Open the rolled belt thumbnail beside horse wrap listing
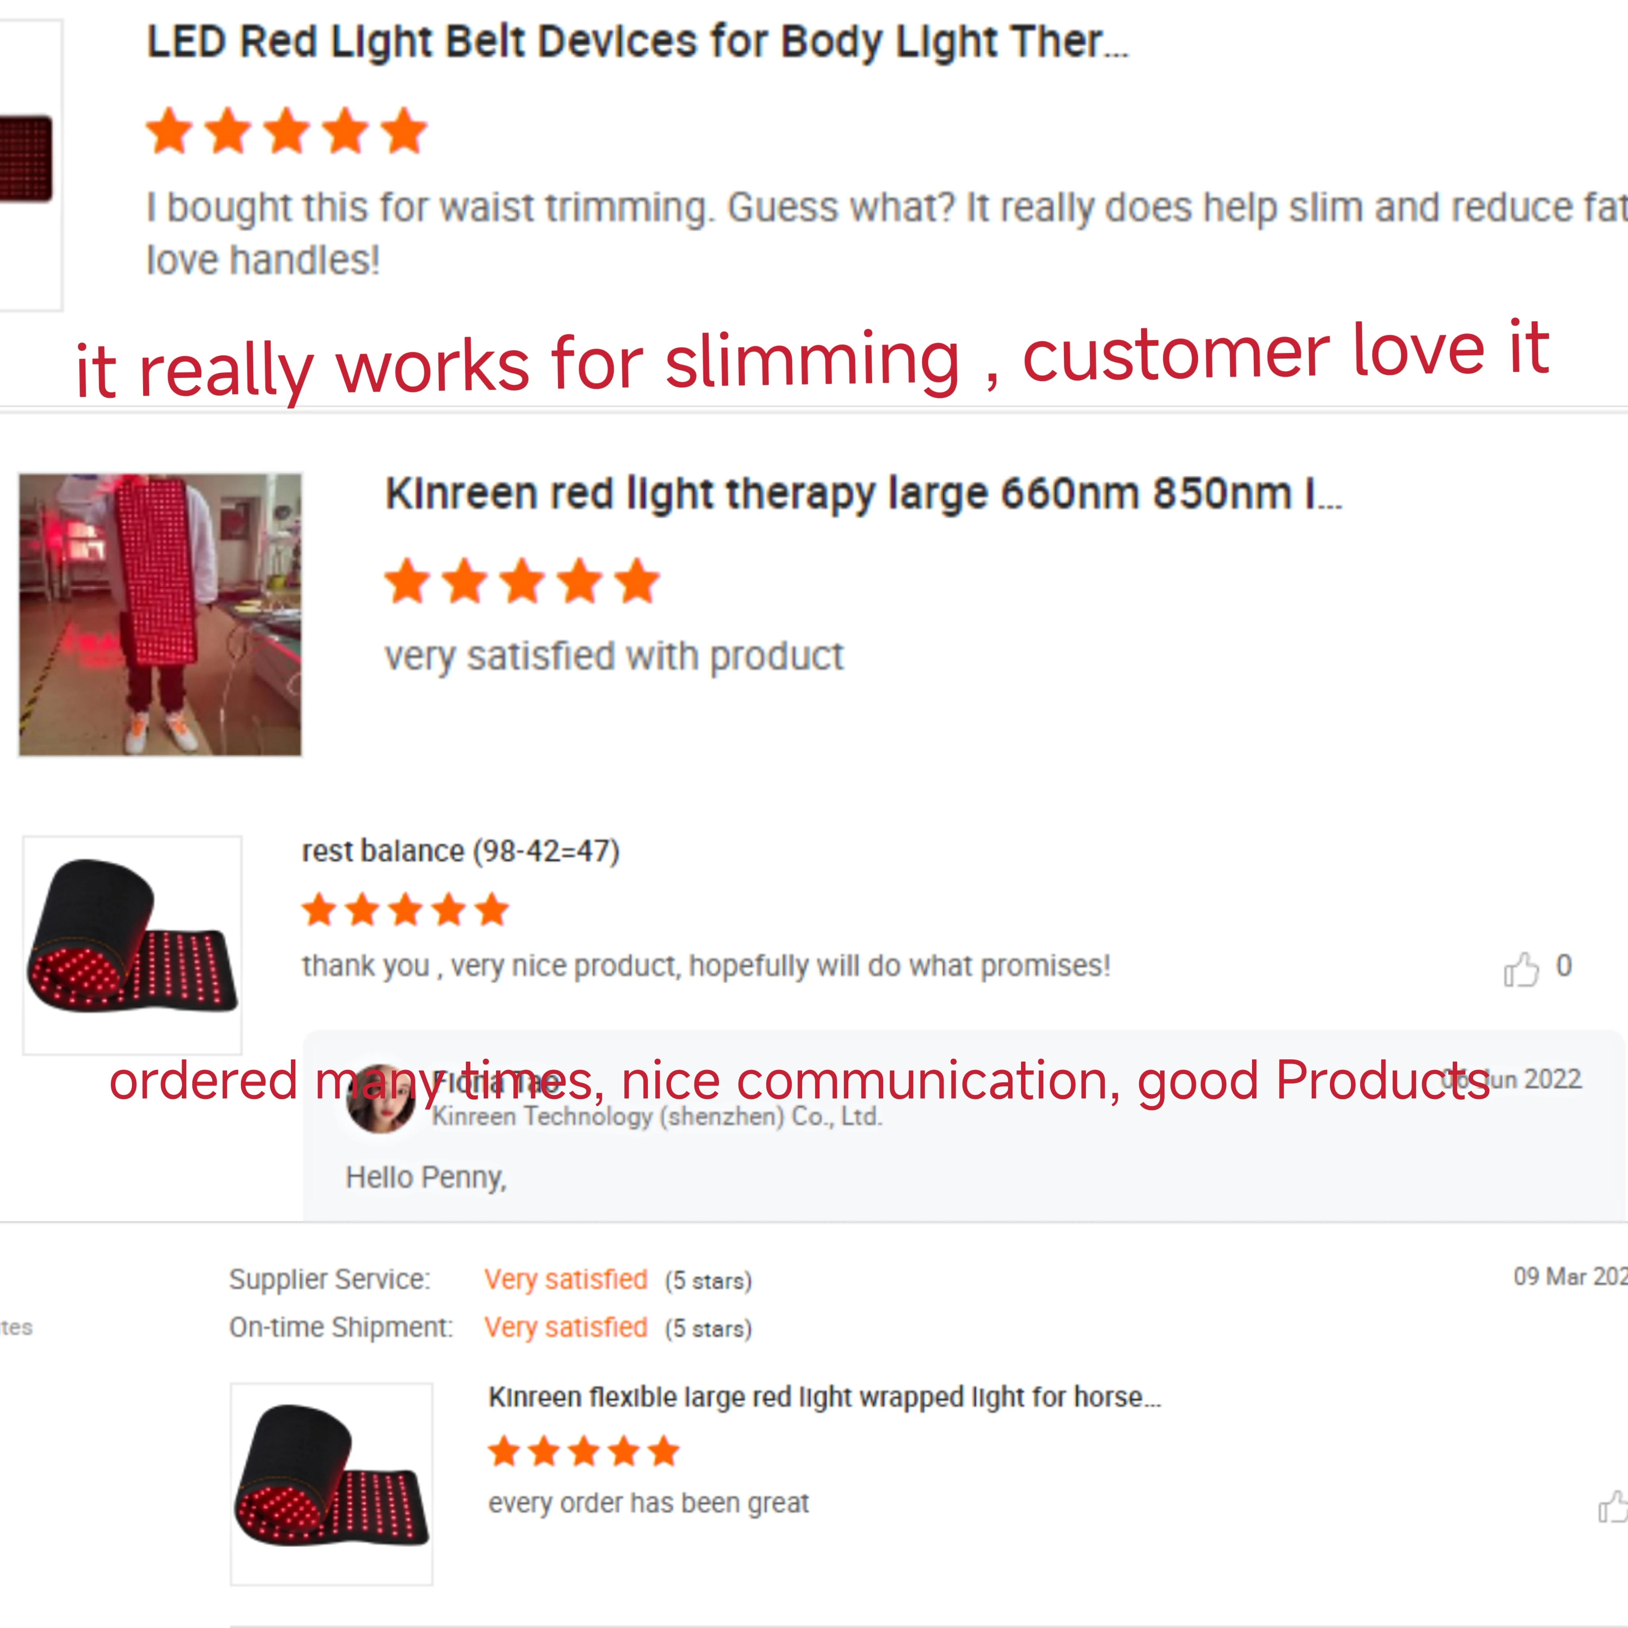 (331, 1484)
